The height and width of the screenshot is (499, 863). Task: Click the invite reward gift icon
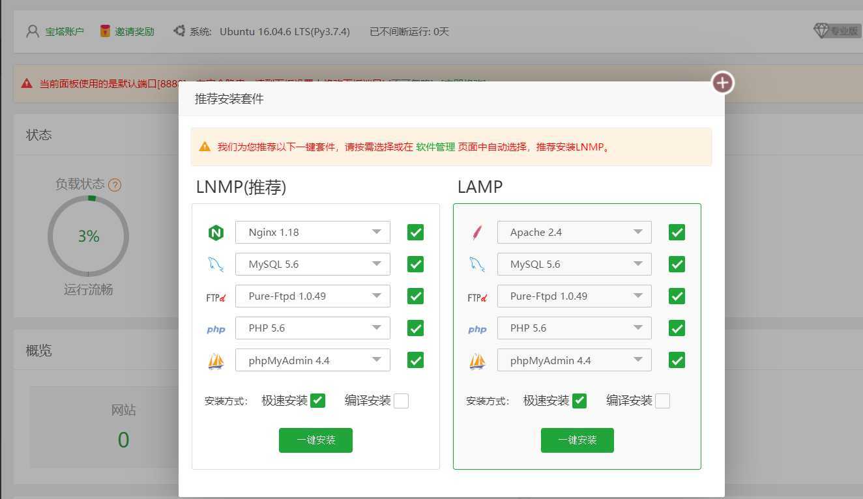(105, 31)
